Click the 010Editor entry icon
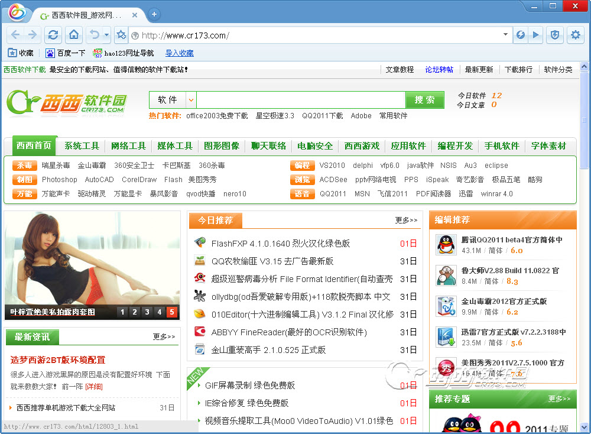591x434 pixels. [200, 314]
